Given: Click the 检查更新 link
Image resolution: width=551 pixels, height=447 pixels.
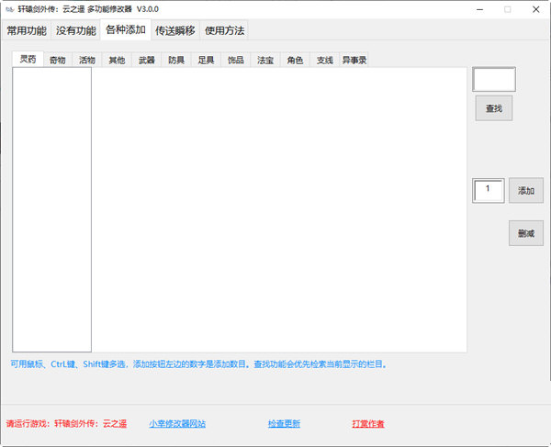Looking at the screenshot, I should (x=284, y=424).
